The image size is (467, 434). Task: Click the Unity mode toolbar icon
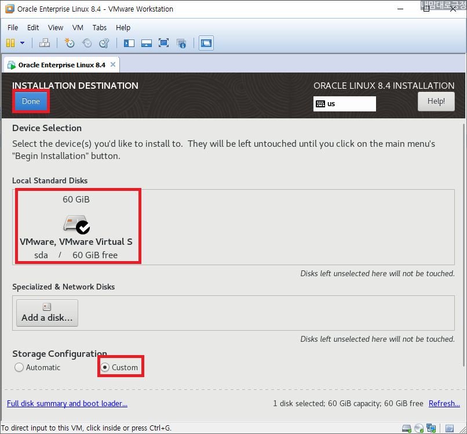point(181,44)
